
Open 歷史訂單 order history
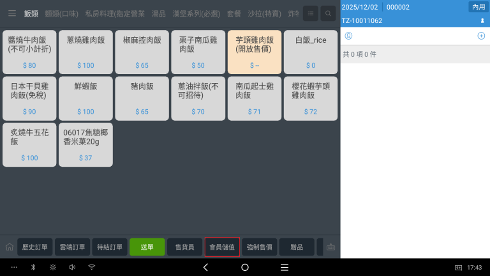pos(35,247)
